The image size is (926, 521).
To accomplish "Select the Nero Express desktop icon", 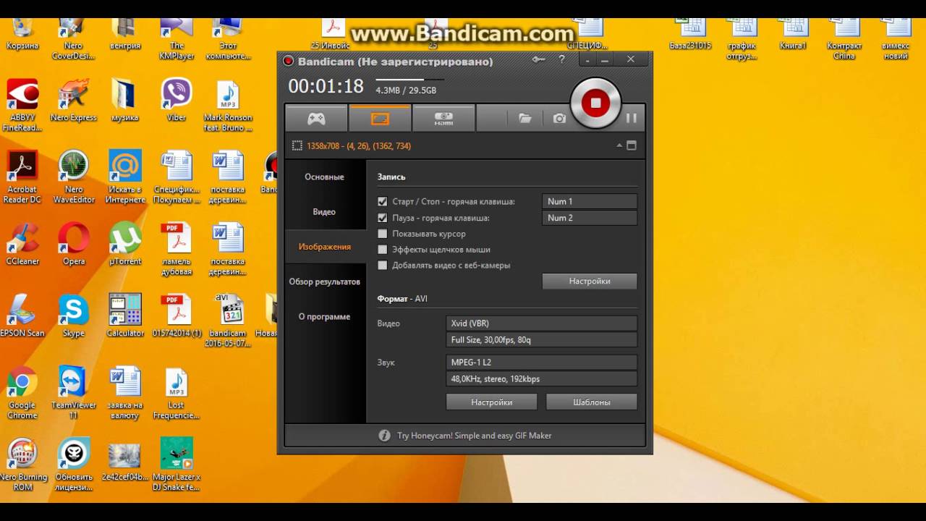I will coord(74,101).
